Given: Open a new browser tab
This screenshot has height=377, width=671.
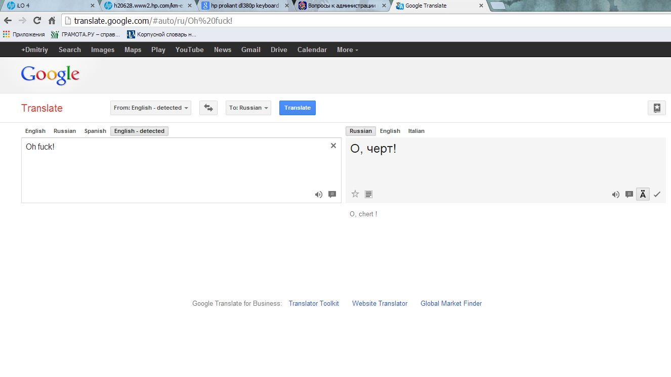Looking at the screenshot, I should (498, 6).
